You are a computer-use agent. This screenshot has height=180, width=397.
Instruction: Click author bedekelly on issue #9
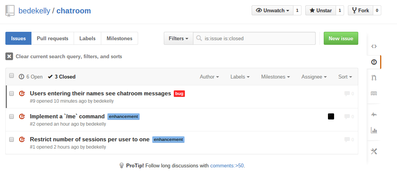pyautogui.click(x=104, y=101)
